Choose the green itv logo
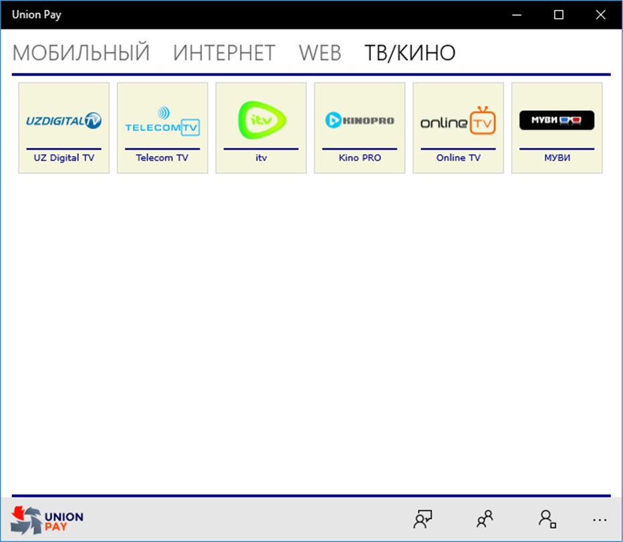This screenshot has width=623, height=542. tap(261, 120)
